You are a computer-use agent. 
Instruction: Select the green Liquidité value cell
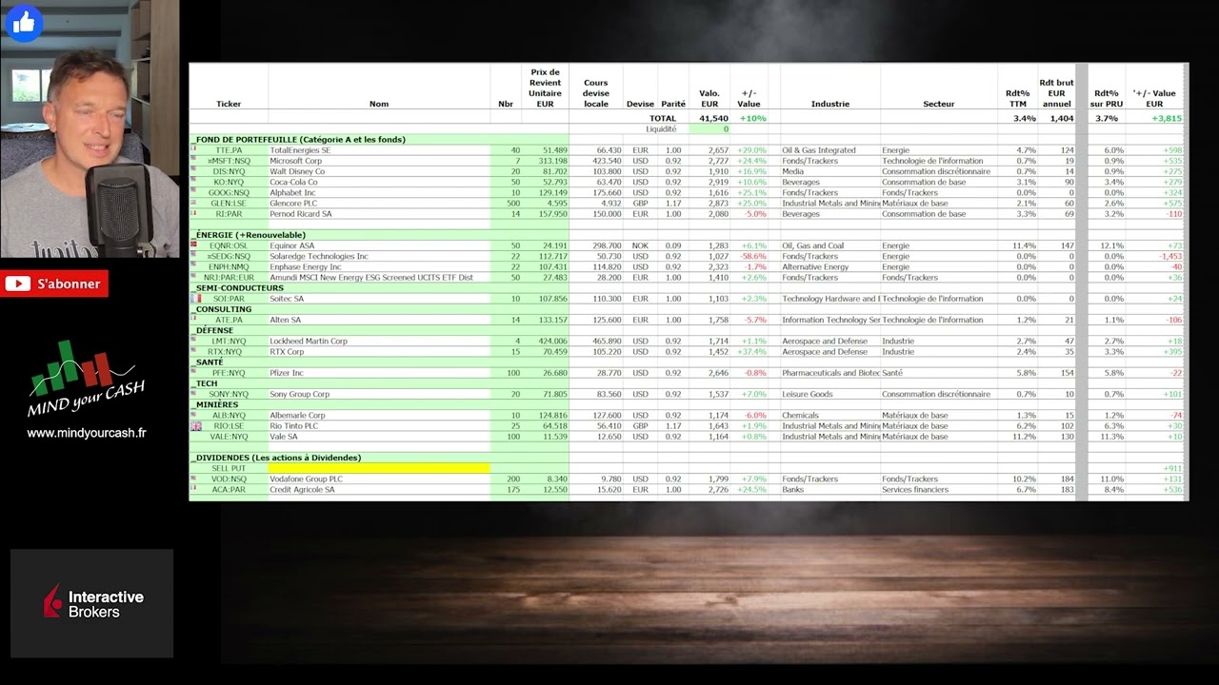(709, 129)
